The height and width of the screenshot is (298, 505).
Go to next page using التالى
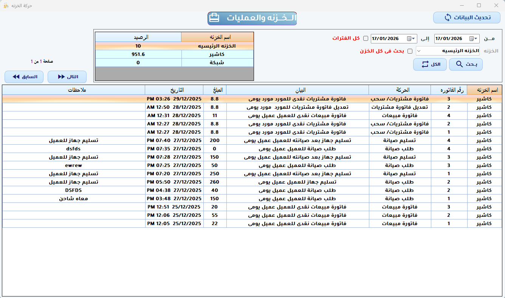tap(68, 77)
